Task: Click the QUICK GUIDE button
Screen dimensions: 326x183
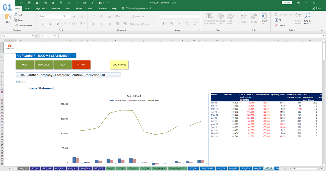Action: point(44,65)
